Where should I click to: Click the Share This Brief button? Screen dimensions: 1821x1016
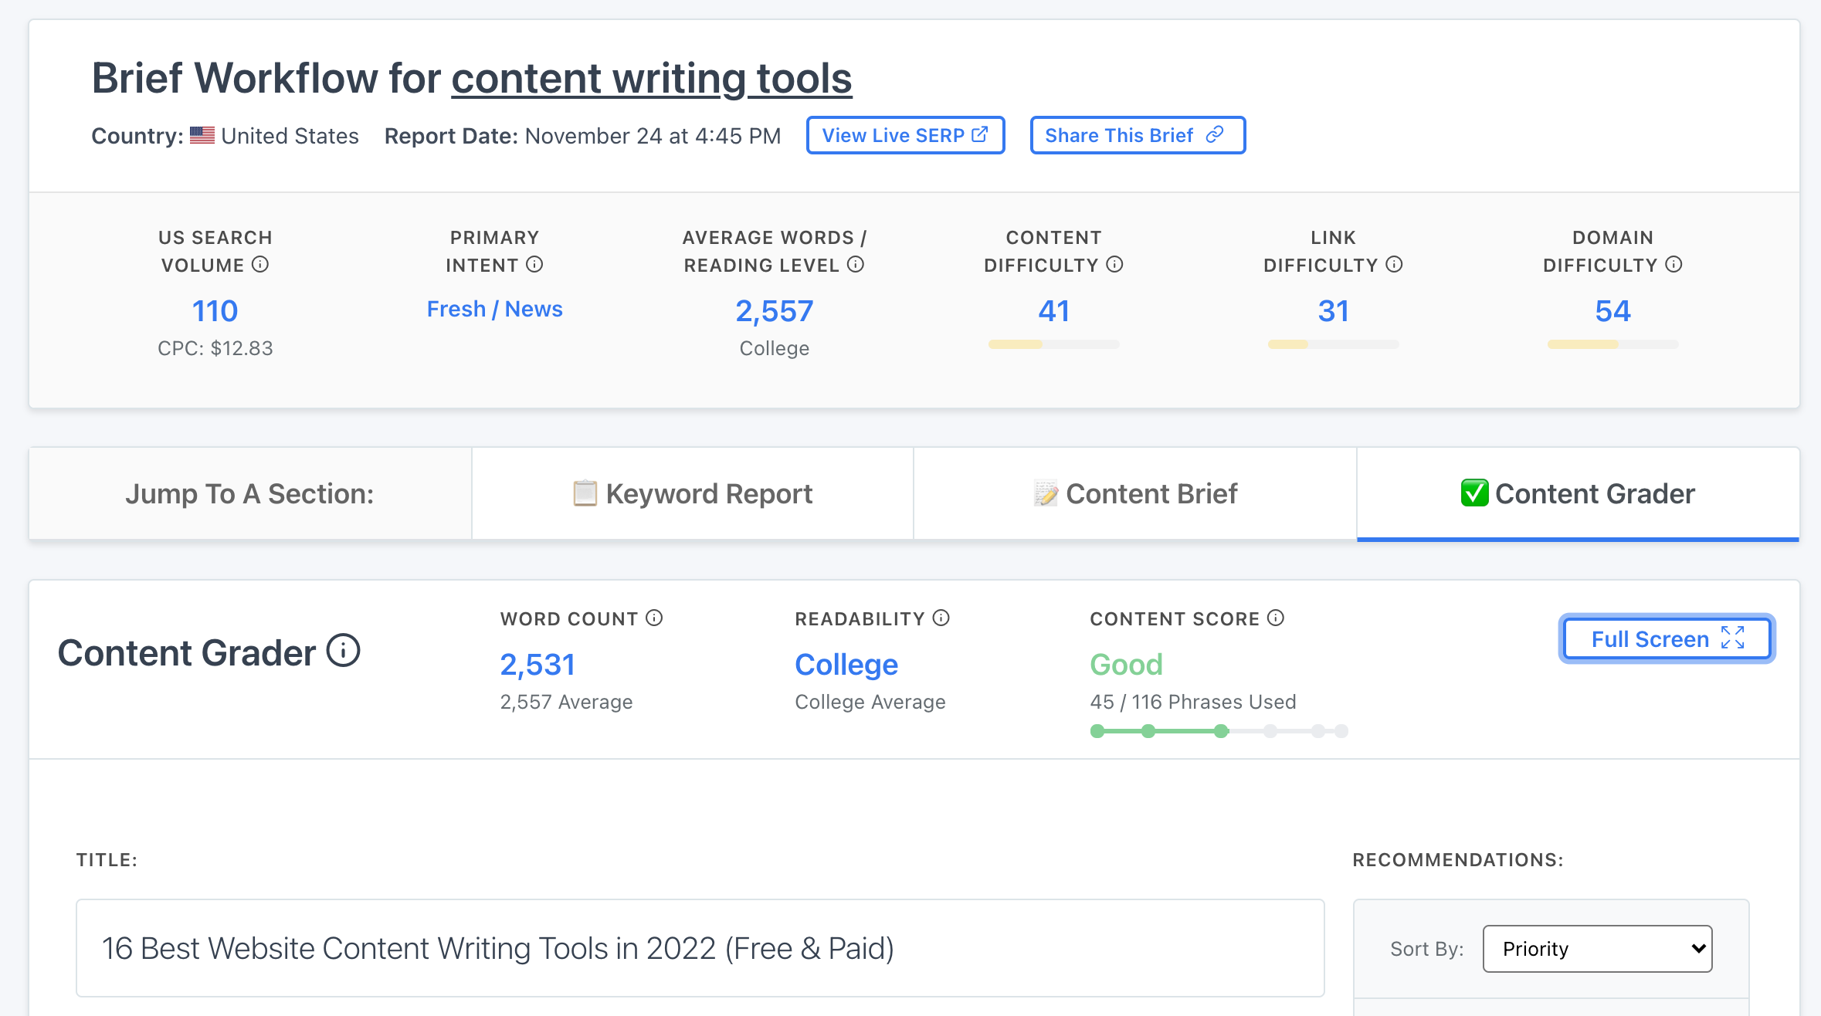point(1137,136)
